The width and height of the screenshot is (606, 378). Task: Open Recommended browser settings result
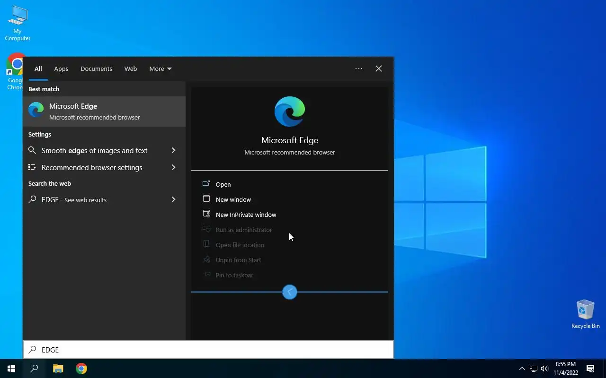[x=104, y=167]
